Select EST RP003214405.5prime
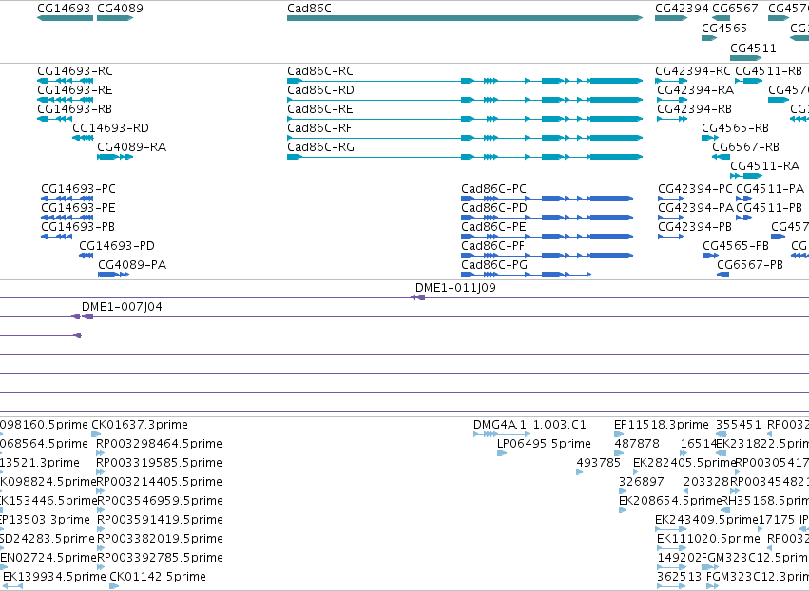 101,491
